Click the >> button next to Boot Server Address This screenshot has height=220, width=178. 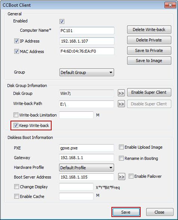click(x=122, y=177)
